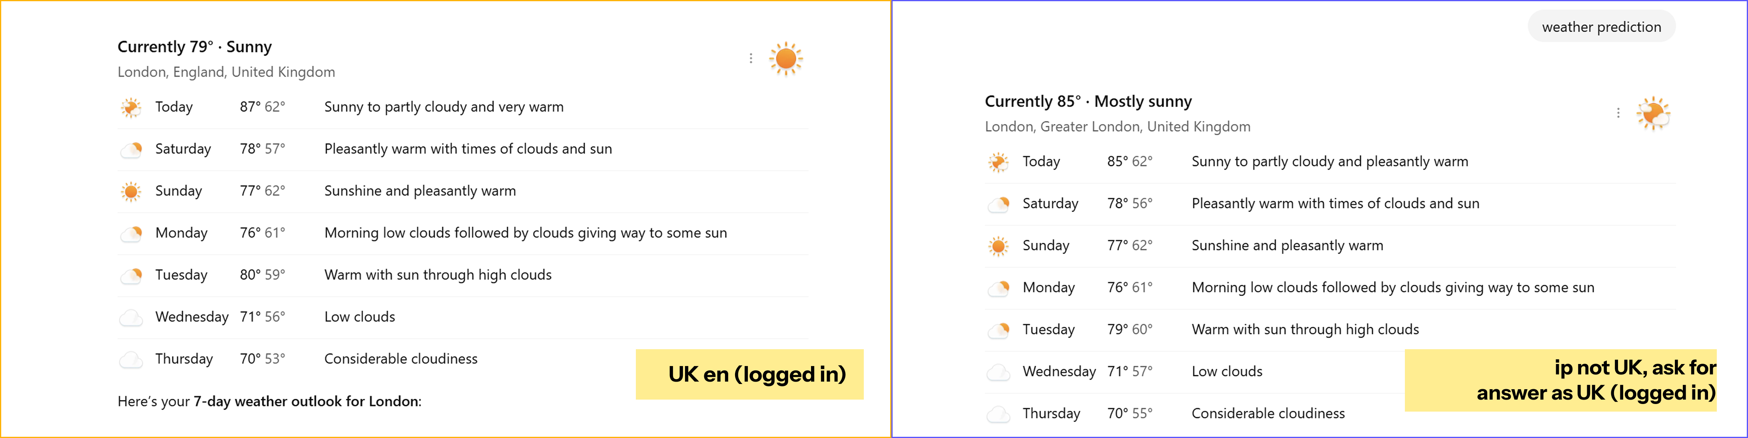The image size is (1748, 438).
Task: Open the three-dot menu on right weather card
Action: (x=1618, y=113)
